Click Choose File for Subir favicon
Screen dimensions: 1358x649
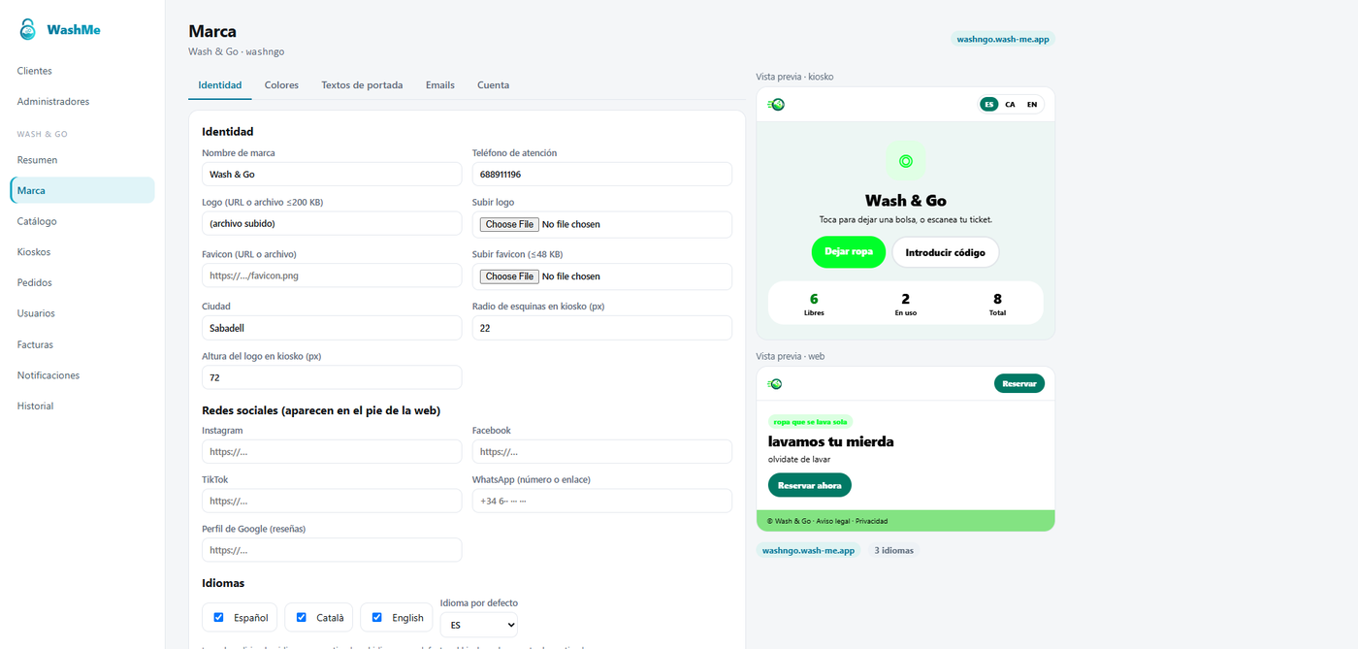pyautogui.click(x=510, y=276)
